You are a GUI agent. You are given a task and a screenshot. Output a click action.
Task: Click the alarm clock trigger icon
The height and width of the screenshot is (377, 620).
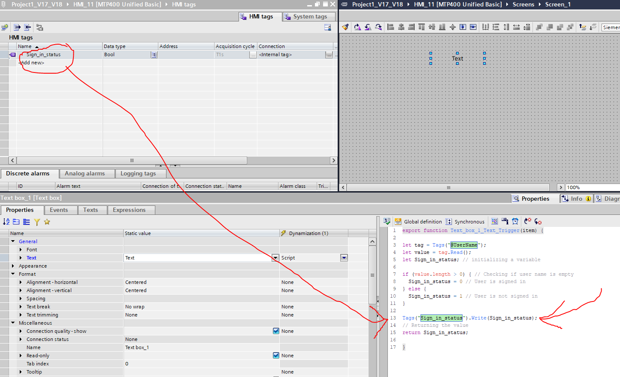515,221
